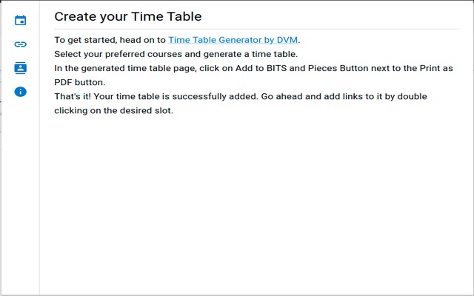Open the links section icon
Viewport: 474px width, 296px height.
tap(21, 44)
